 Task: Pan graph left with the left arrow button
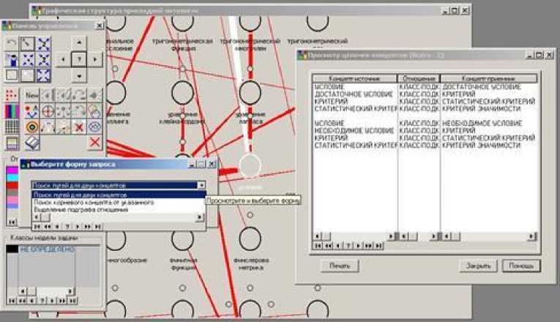(x=63, y=59)
